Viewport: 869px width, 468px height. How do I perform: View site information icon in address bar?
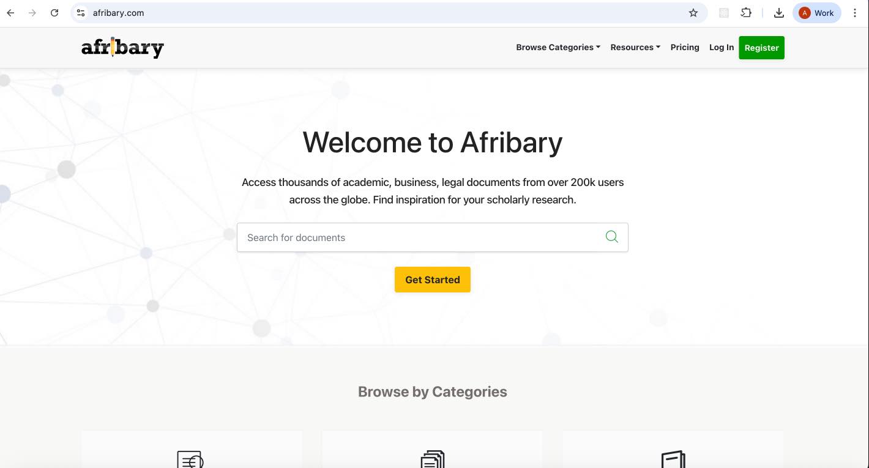click(x=81, y=13)
